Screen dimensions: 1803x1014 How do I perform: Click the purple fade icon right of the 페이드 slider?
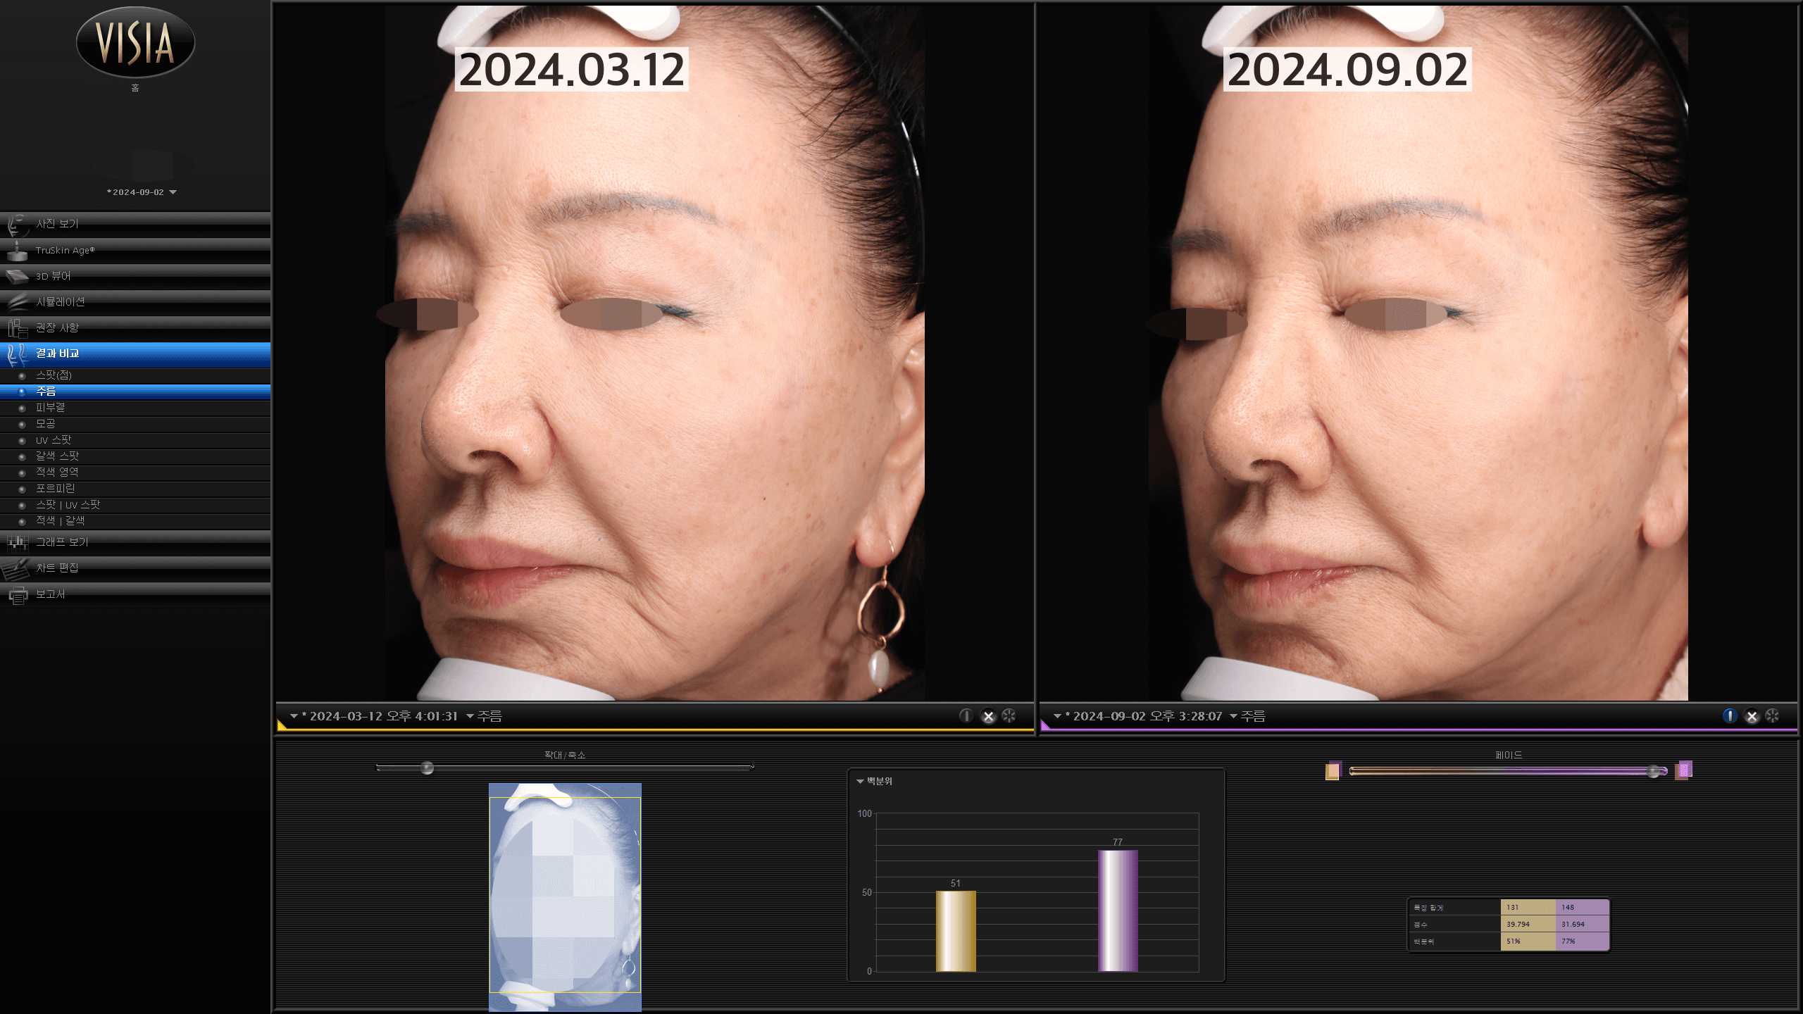(x=1684, y=770)
